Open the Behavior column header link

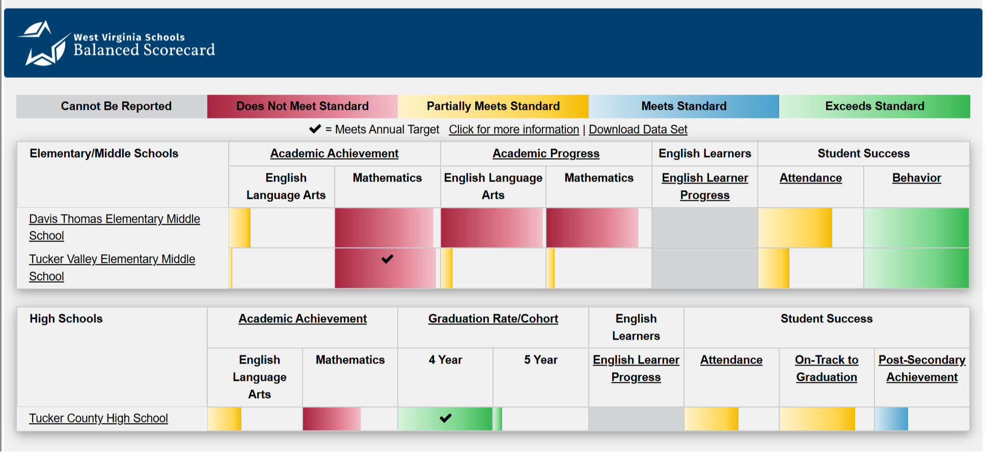point(916,178)
